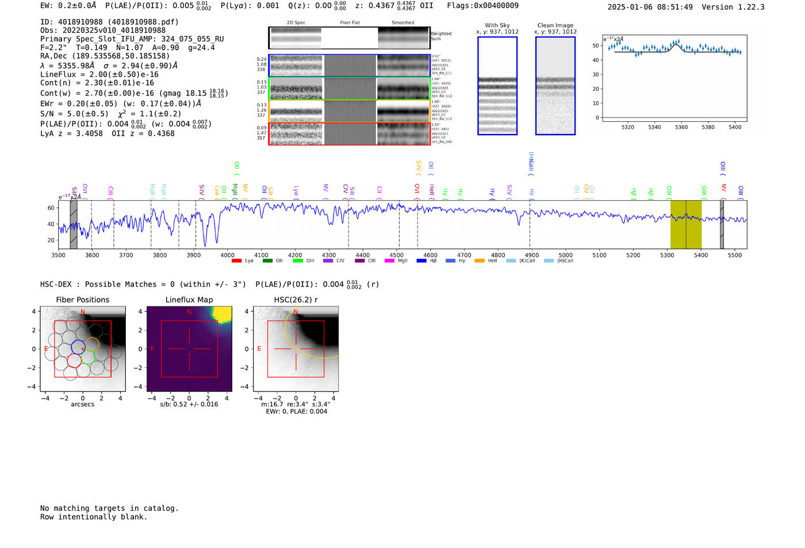Screen dimensions: 805x548
Task: Click the red Lyα legend swatch
Action: coord(236,261)
